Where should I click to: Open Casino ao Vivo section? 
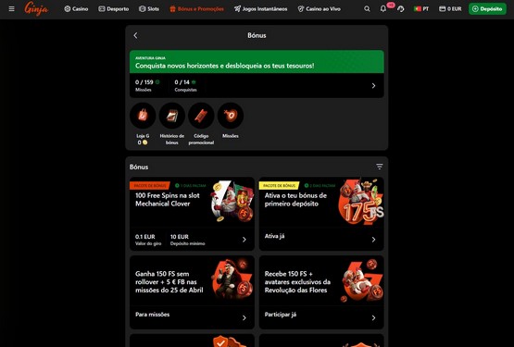(x=319, y=9)
